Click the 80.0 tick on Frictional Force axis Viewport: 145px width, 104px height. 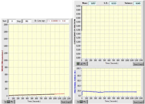coord(79,76)
